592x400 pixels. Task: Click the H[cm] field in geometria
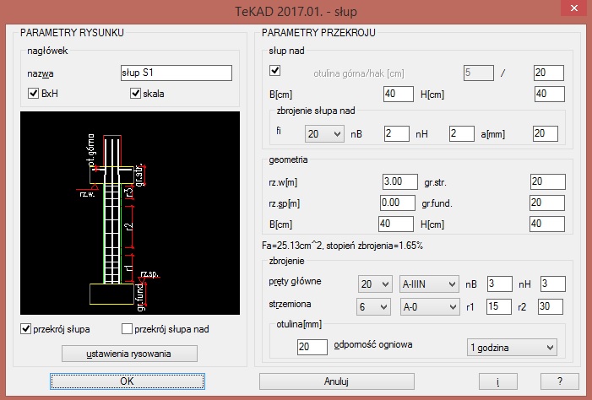(x=547, y=224)
